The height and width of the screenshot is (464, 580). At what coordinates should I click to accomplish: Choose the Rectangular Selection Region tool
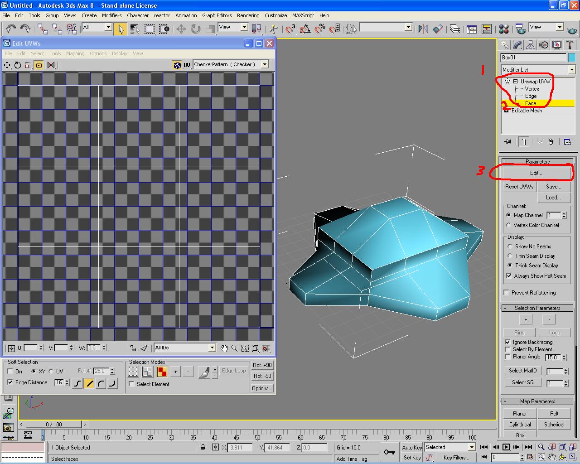coord(149,29)
